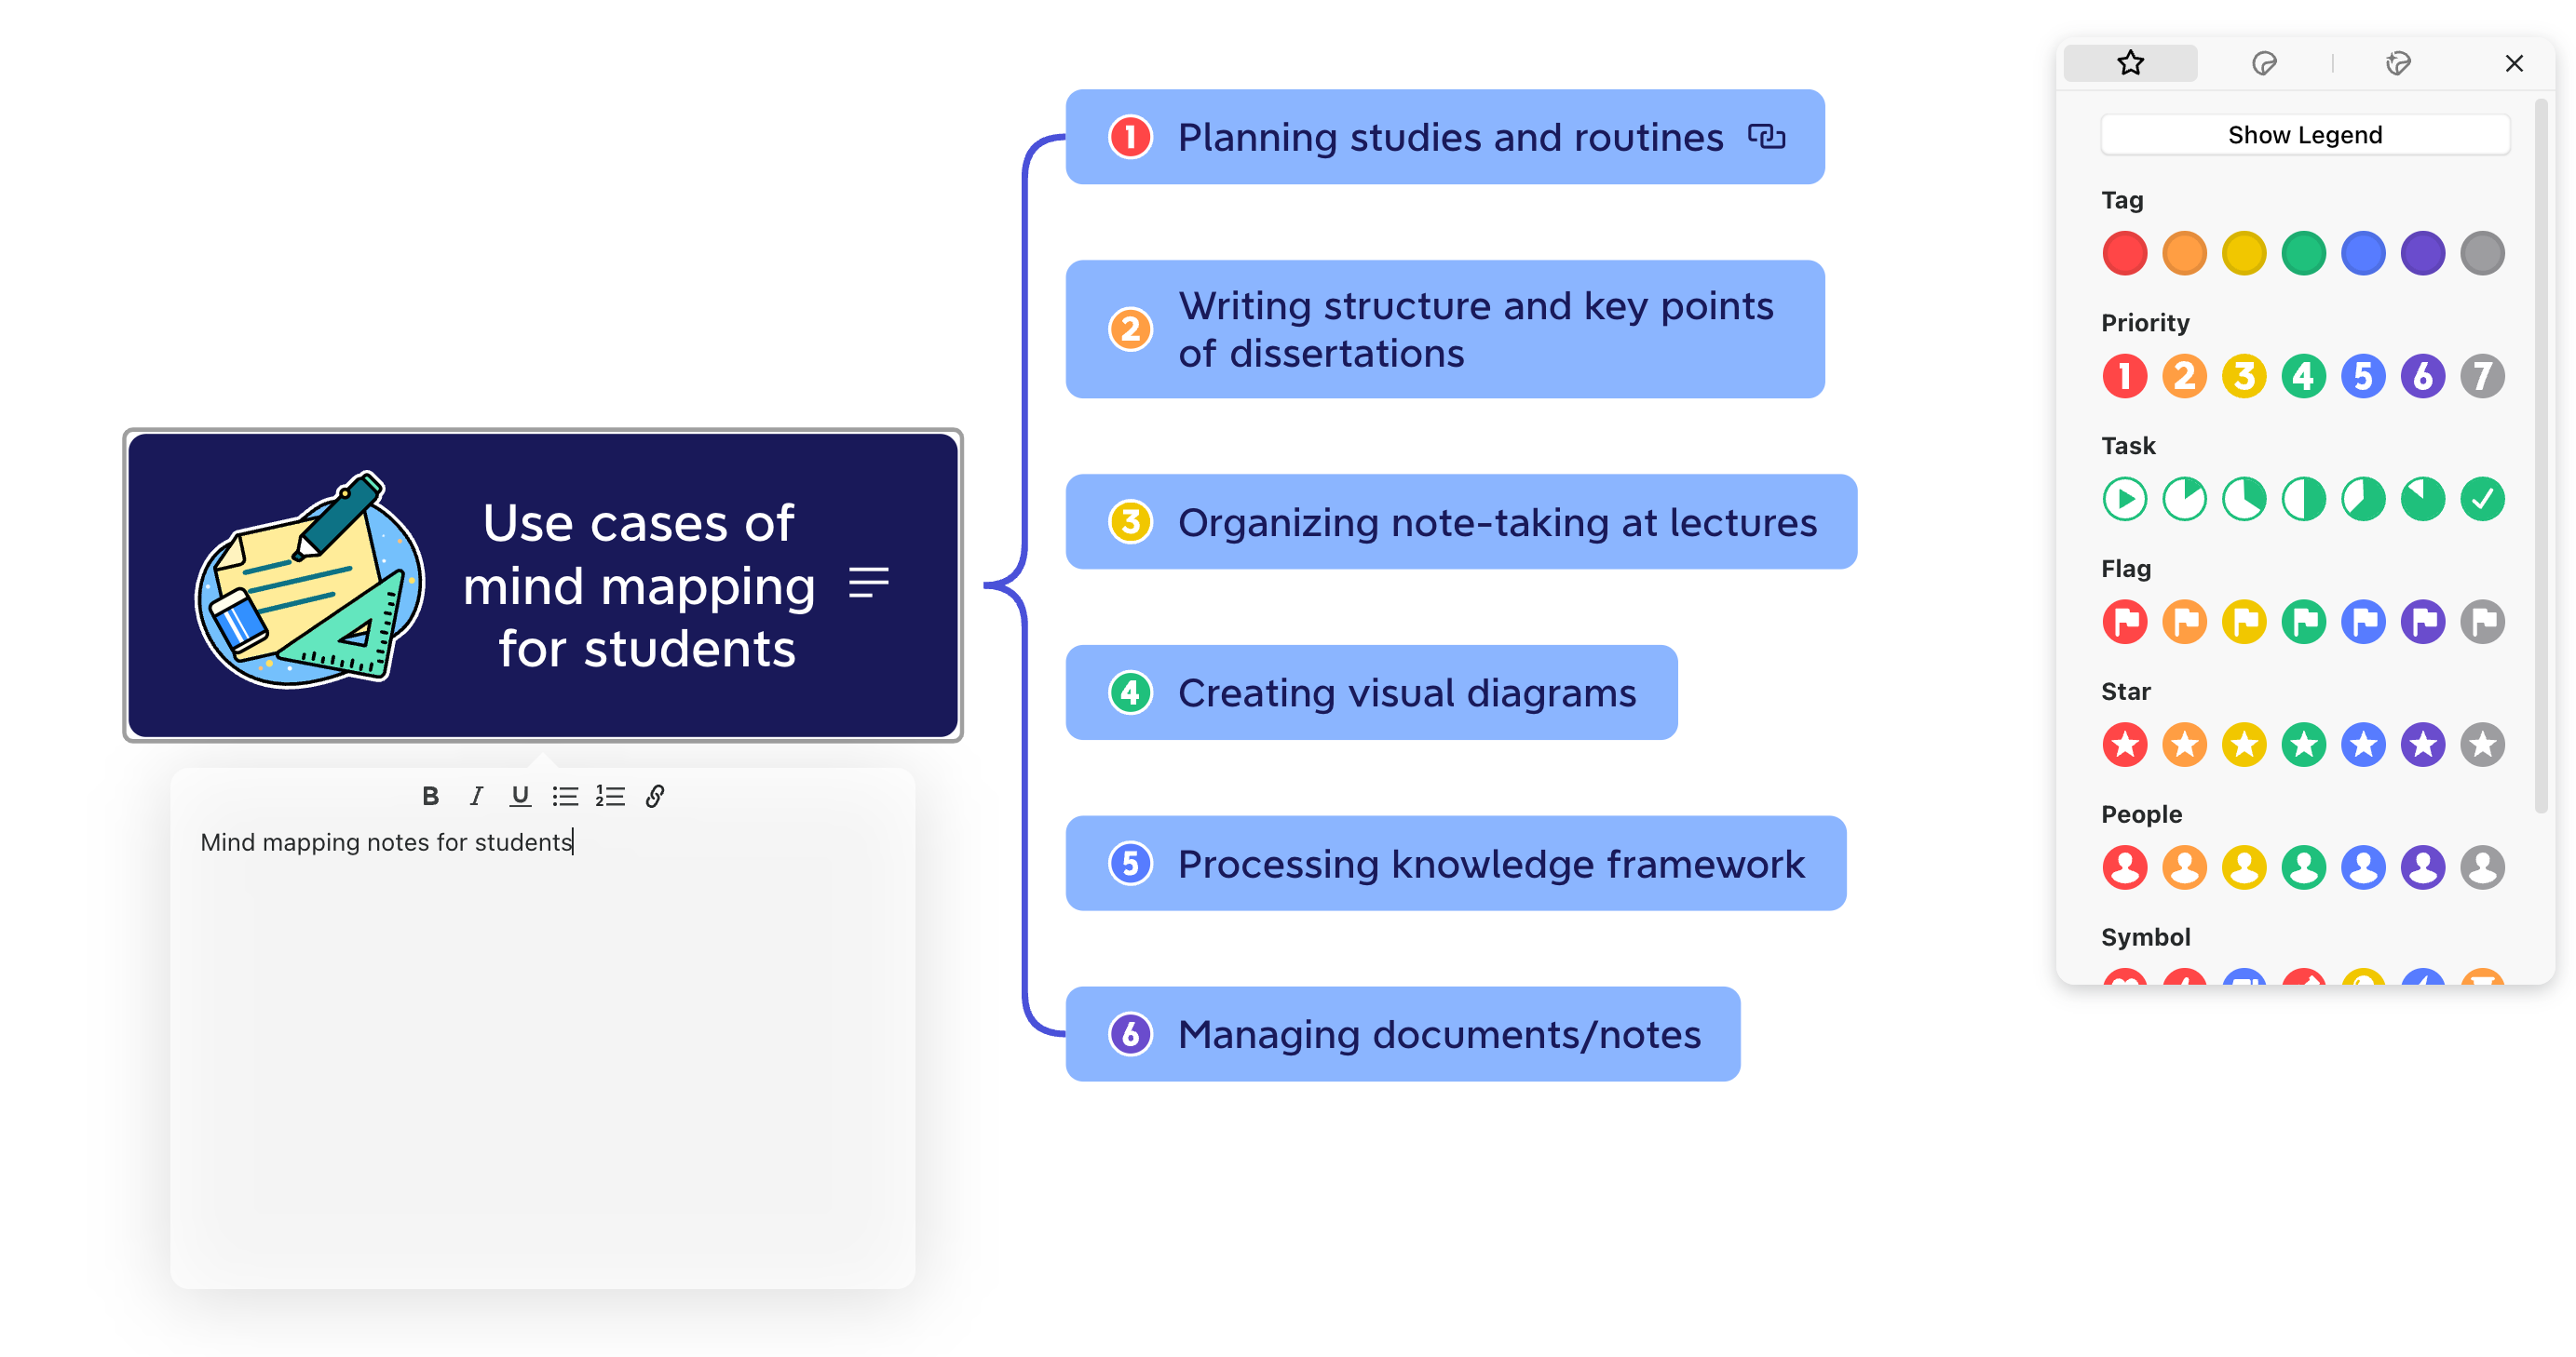Close the markers panel with X

[2514, 63]
